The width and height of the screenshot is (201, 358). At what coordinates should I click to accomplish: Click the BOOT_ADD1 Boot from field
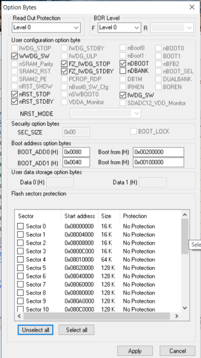(x=158, y=162)
